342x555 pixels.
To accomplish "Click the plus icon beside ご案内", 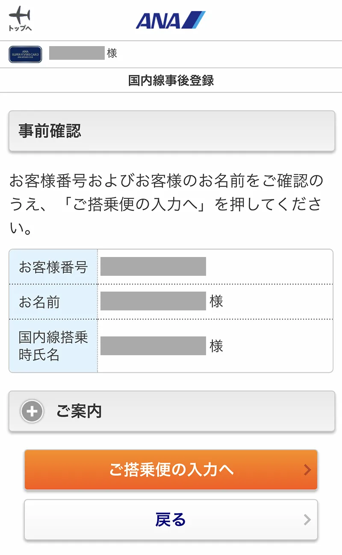I will coord(32,412).
